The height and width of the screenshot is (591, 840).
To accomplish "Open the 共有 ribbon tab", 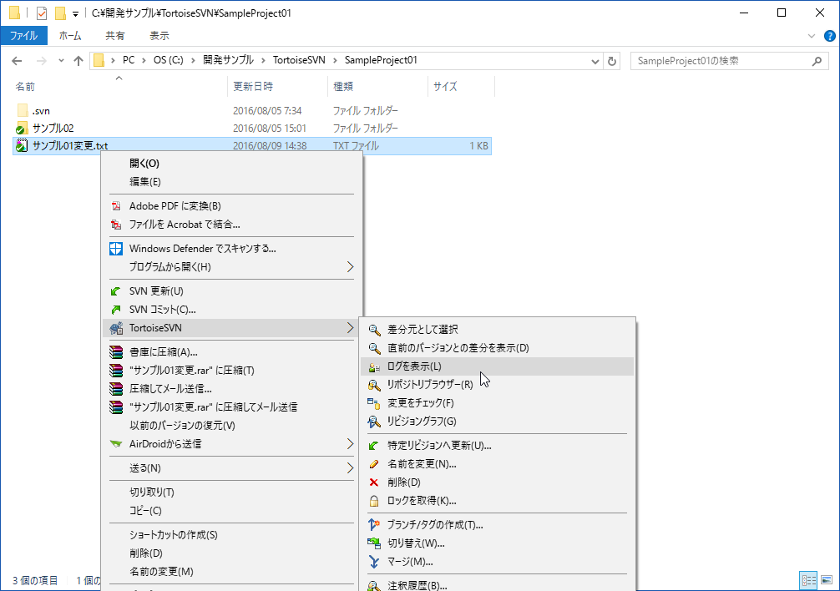I will click(x=115, y=36).
